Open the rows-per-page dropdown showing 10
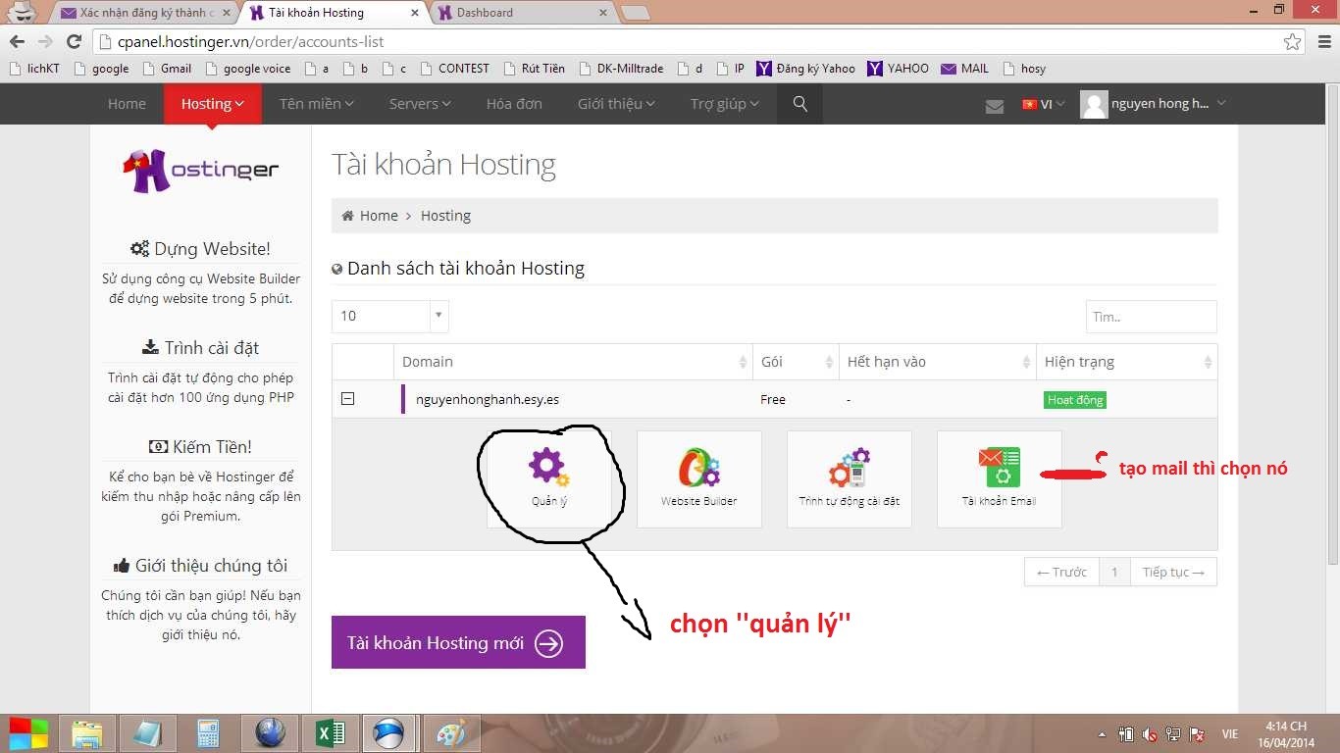This screenshot has height=753, width=1340. point(389,316)
